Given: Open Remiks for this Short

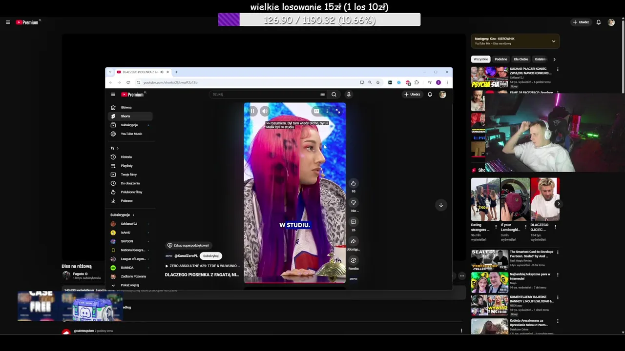Looking at the screenshot, I should [354, 260].
